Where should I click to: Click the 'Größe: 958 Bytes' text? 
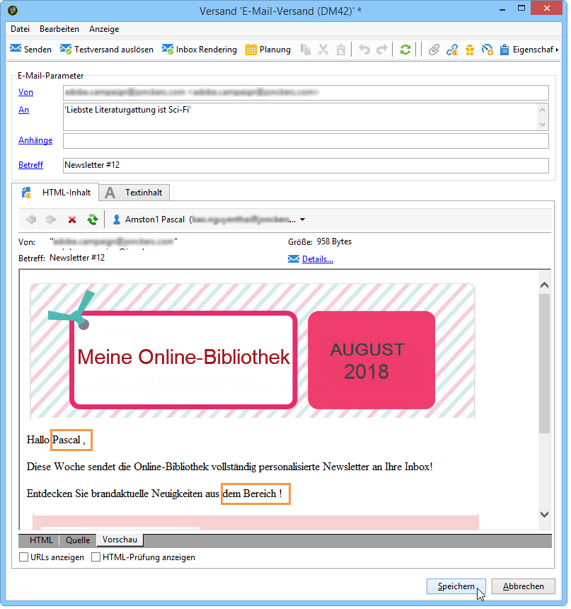click(321, 242)
